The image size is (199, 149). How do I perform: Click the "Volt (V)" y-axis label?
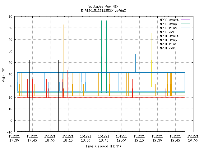(4, 74)
